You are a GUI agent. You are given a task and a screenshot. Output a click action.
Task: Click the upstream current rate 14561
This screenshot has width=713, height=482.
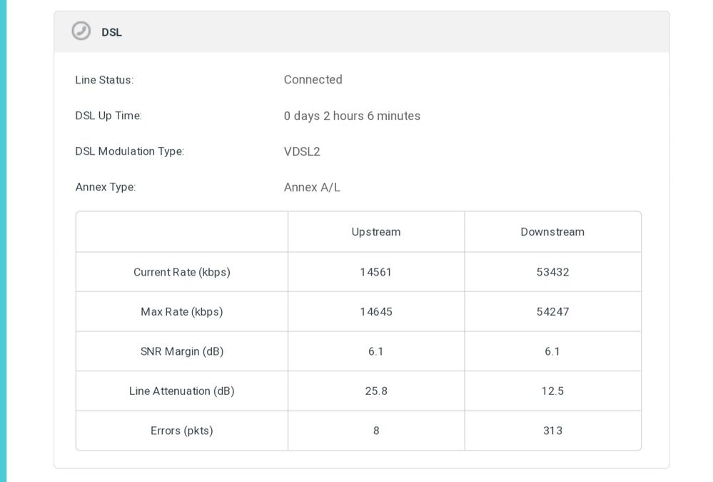(x=376, y=272)
